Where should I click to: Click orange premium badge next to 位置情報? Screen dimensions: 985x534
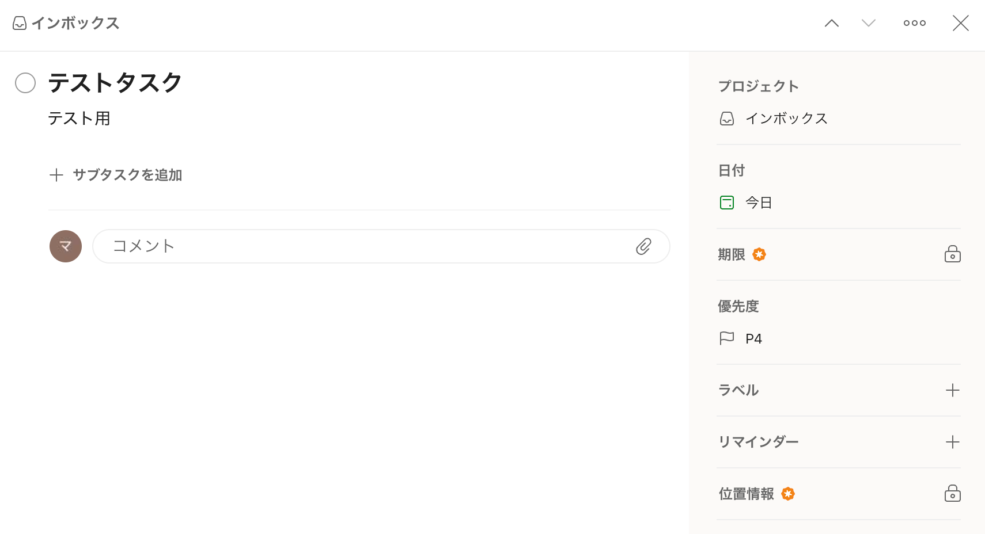tap(788, 494)
